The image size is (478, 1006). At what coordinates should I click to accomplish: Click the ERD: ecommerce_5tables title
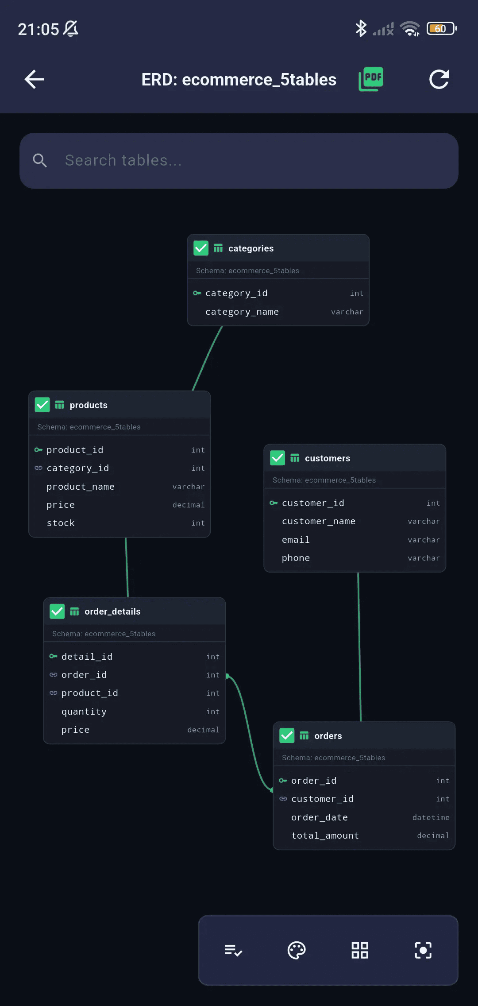pyautogui.click(x=239, y=80)
